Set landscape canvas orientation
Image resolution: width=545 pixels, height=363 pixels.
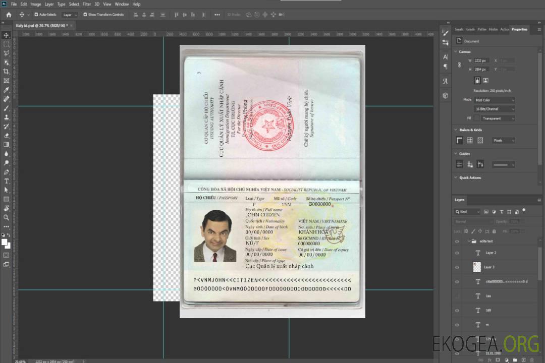(485, 81)
